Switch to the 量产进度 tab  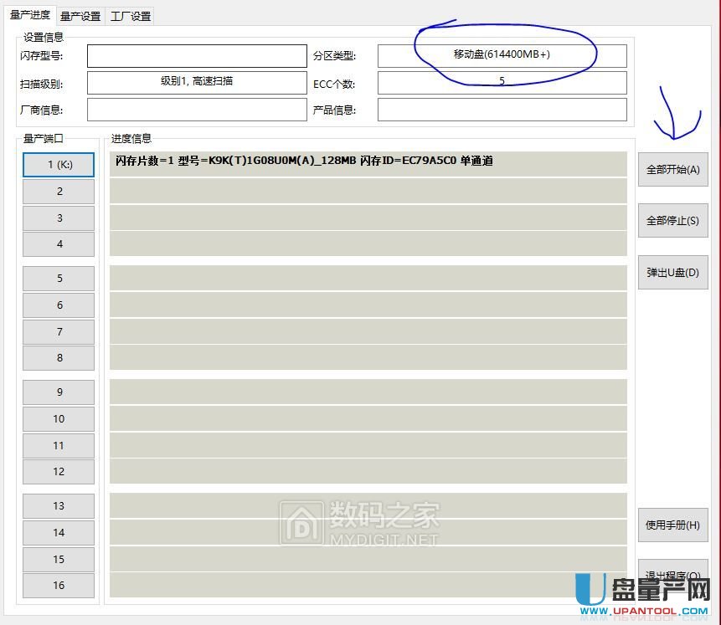click(x=30, y=15)
